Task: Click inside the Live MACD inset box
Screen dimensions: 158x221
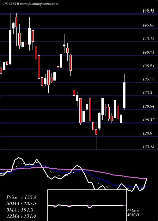Action: click(87, 205)
